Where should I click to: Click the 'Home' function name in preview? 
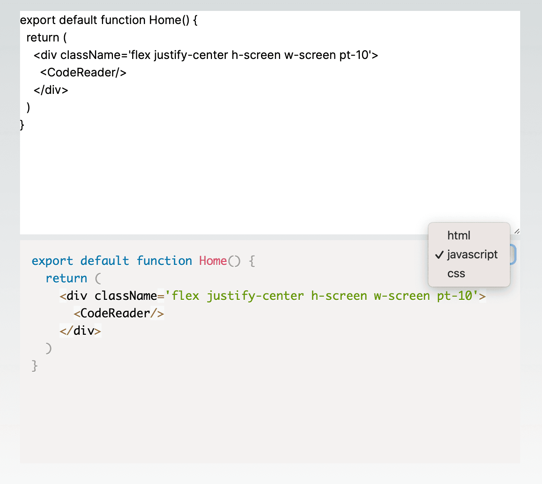(x=213, y=261)
